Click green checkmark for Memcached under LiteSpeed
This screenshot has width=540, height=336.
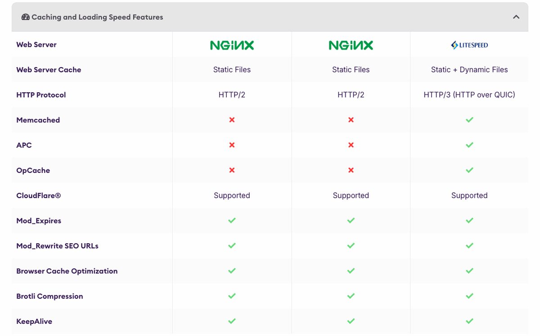(469, 120)
